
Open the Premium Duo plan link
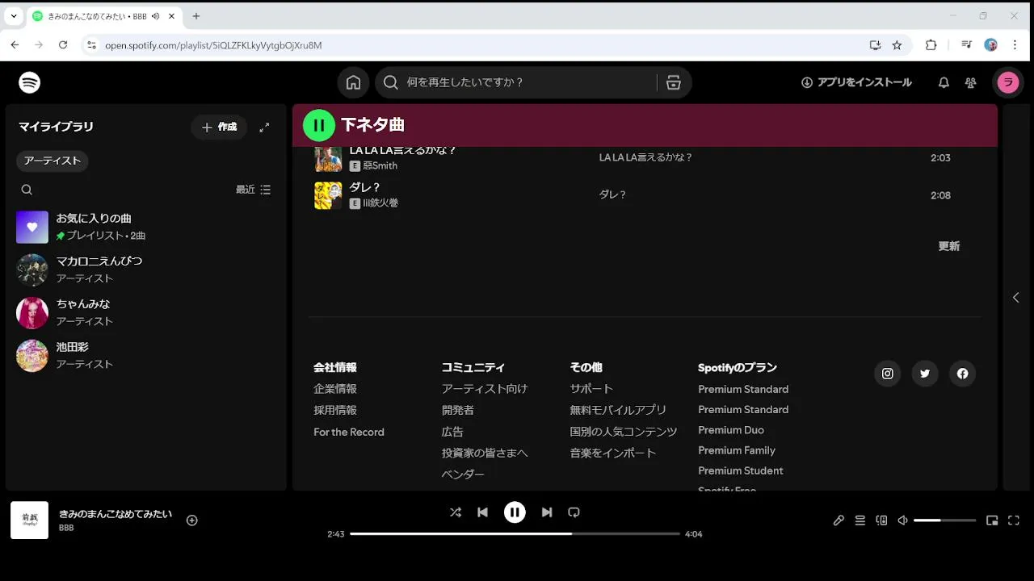tap(731, 430)
